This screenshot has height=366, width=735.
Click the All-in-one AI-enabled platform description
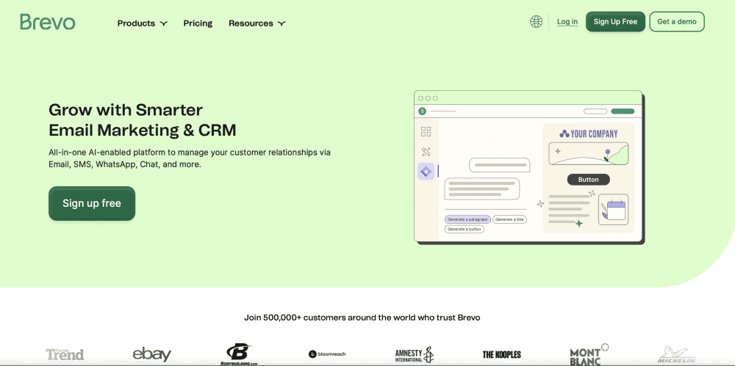(x=190, y=158)
